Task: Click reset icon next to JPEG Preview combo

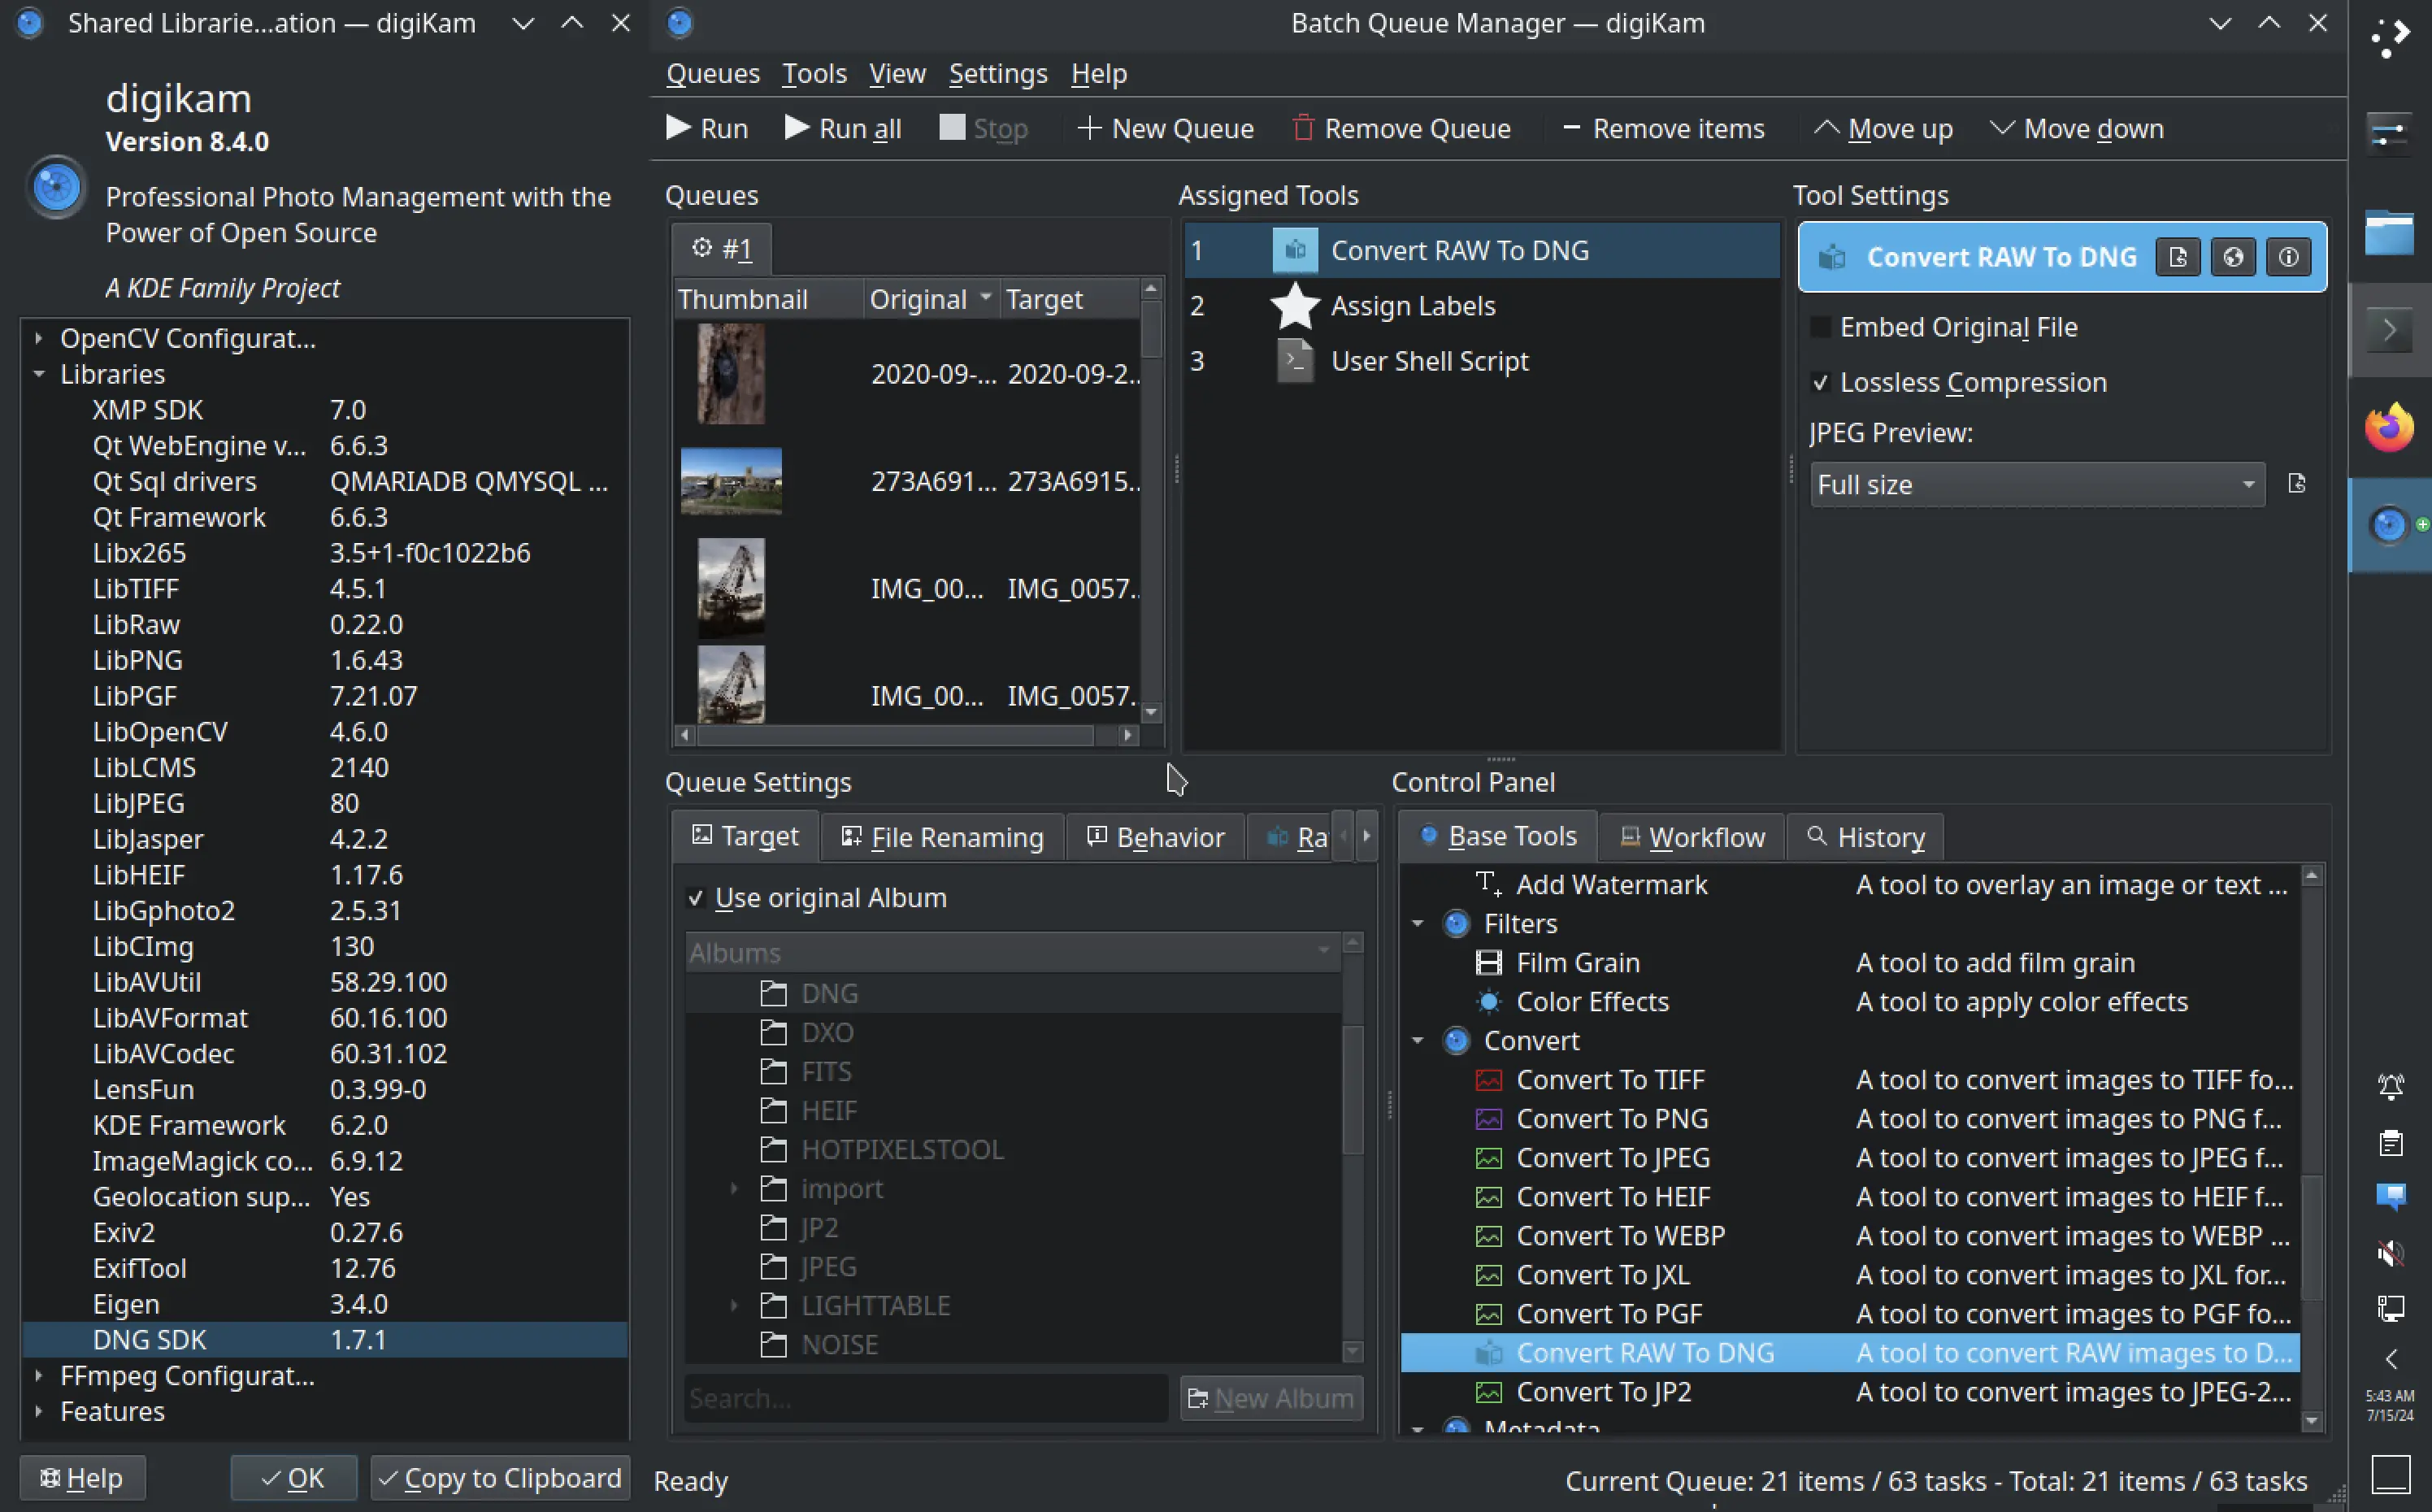Action: coord(2297,484)
